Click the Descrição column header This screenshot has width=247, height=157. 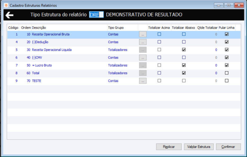coord(69,28)
